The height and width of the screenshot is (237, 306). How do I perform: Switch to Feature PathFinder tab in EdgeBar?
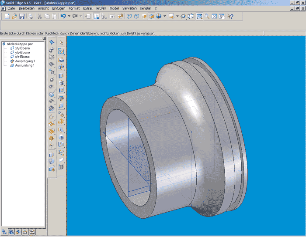tap(11, 232)
